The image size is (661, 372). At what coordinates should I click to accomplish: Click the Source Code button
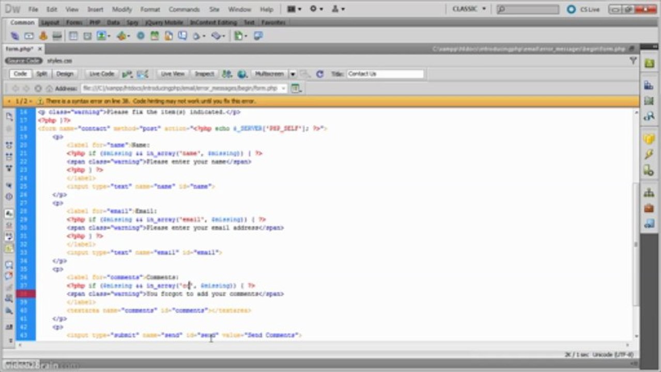24,60
